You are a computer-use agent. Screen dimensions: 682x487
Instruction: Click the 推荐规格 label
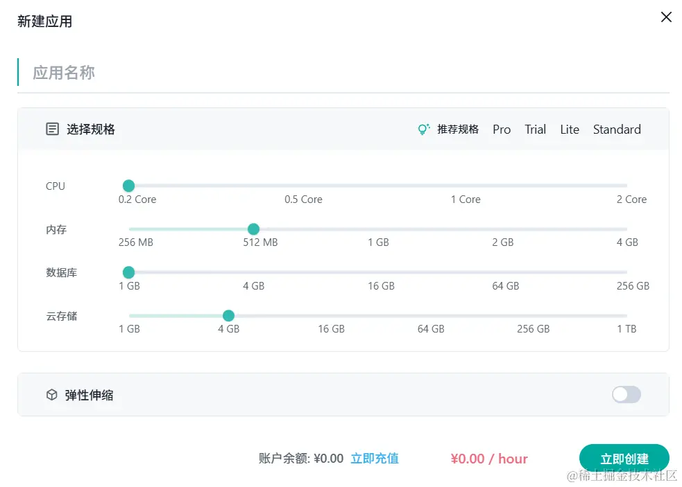point(458,130)
